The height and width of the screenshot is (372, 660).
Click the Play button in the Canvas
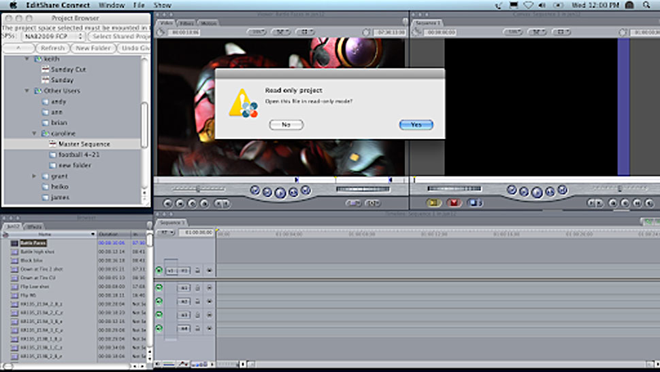tap(537, 192)
